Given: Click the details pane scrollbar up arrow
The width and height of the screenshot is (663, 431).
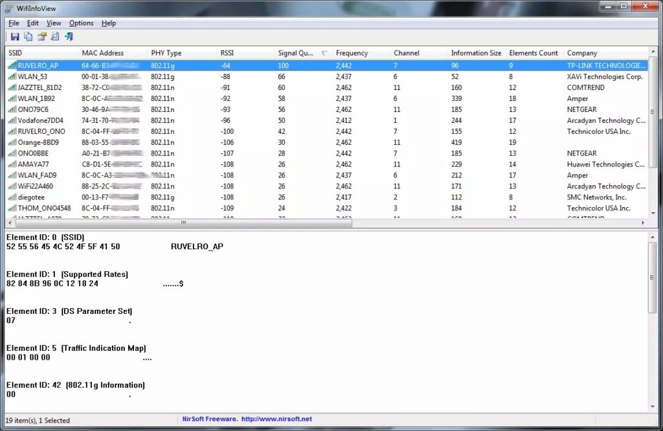Looking at the screenshot, I should click(653, 237).
